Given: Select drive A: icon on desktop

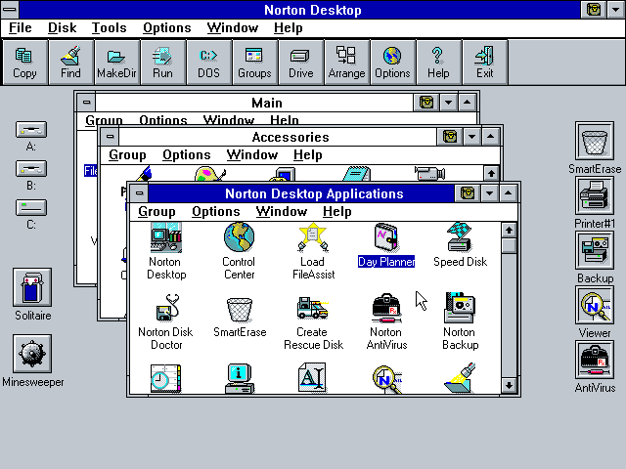Looking at the screenshot, I should pos(31,130).
